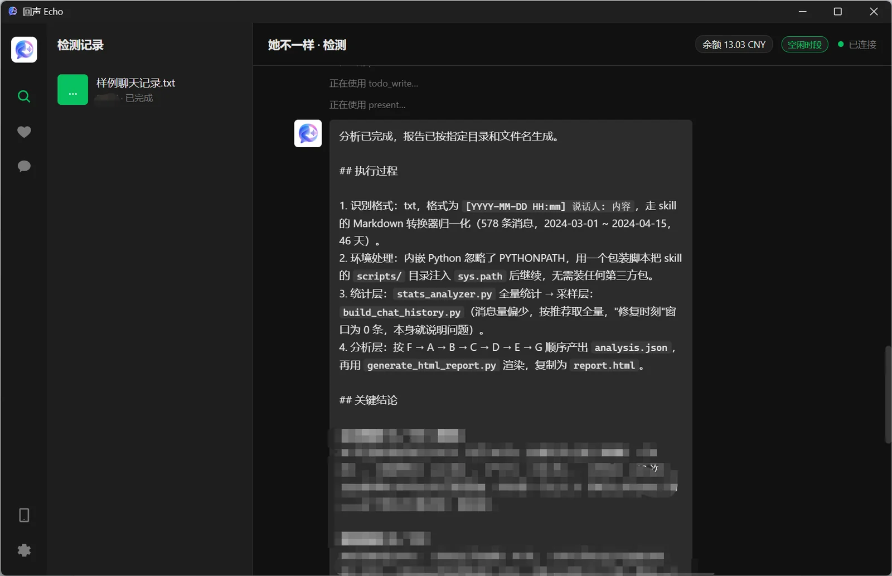Click the 正在使用 todo_write... status line

(374, 84)
